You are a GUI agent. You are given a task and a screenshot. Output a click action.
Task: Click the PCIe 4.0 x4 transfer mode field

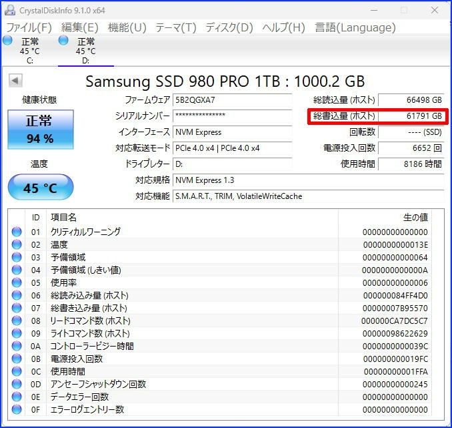[233, 148]
